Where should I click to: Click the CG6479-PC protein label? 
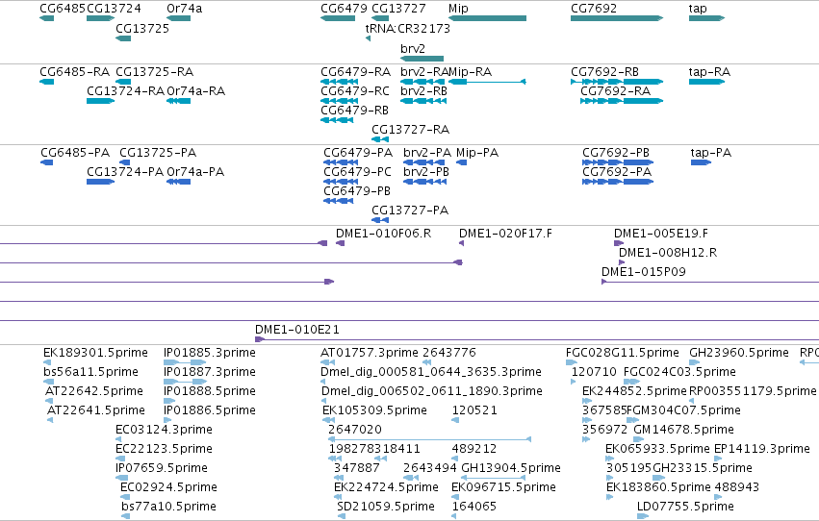(357, 171)
